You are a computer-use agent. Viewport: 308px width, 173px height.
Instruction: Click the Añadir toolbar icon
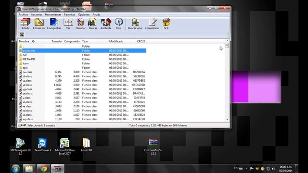point(26,24)
